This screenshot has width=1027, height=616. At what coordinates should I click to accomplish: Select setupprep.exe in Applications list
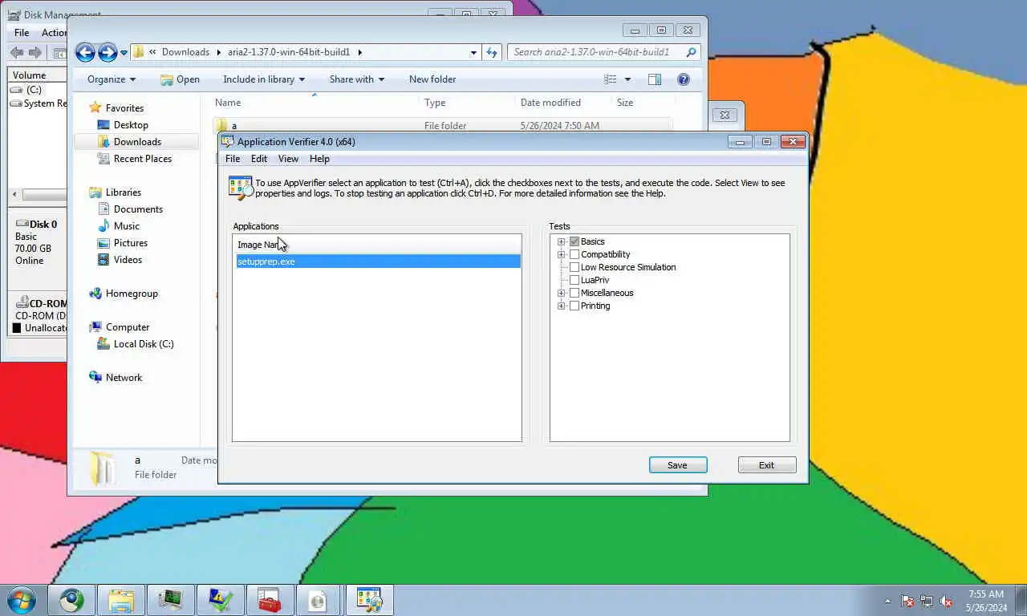point(378,261)
